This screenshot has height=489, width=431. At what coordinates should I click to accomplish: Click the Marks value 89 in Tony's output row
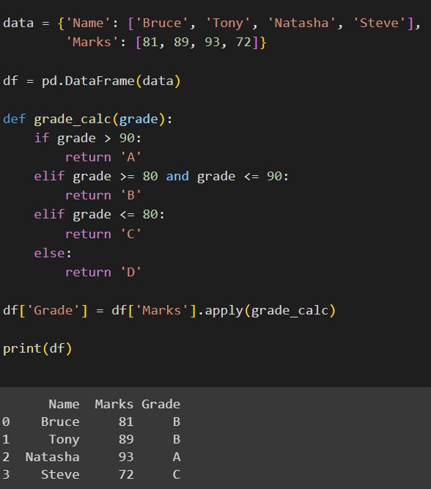point(126,439)
